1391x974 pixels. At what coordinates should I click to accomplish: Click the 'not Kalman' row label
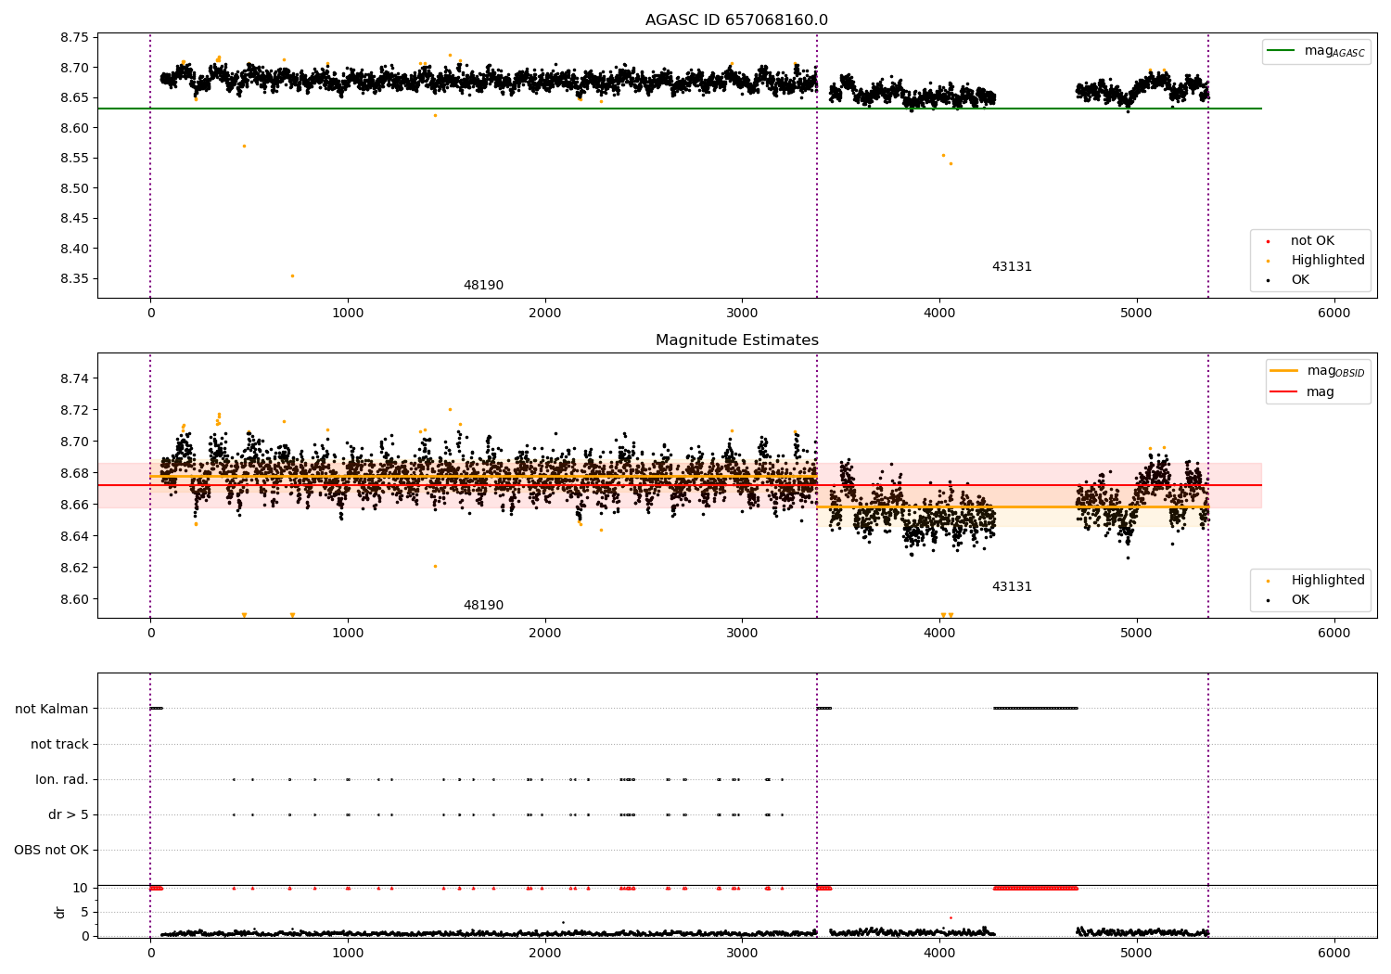tap(52, 710)
